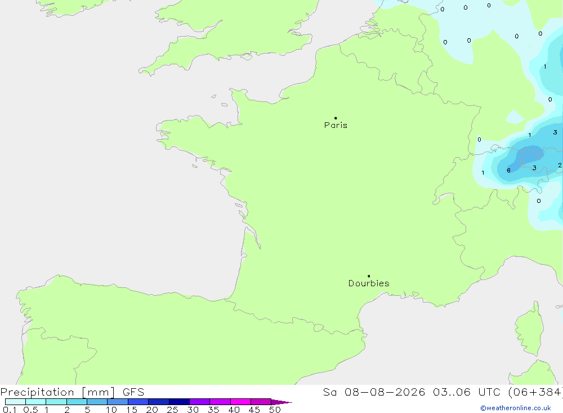Image resolution: width=563 pixels, height=413 pixels.
Task: Click the 'Precipitation [mm]' title text
Action: 57,392
